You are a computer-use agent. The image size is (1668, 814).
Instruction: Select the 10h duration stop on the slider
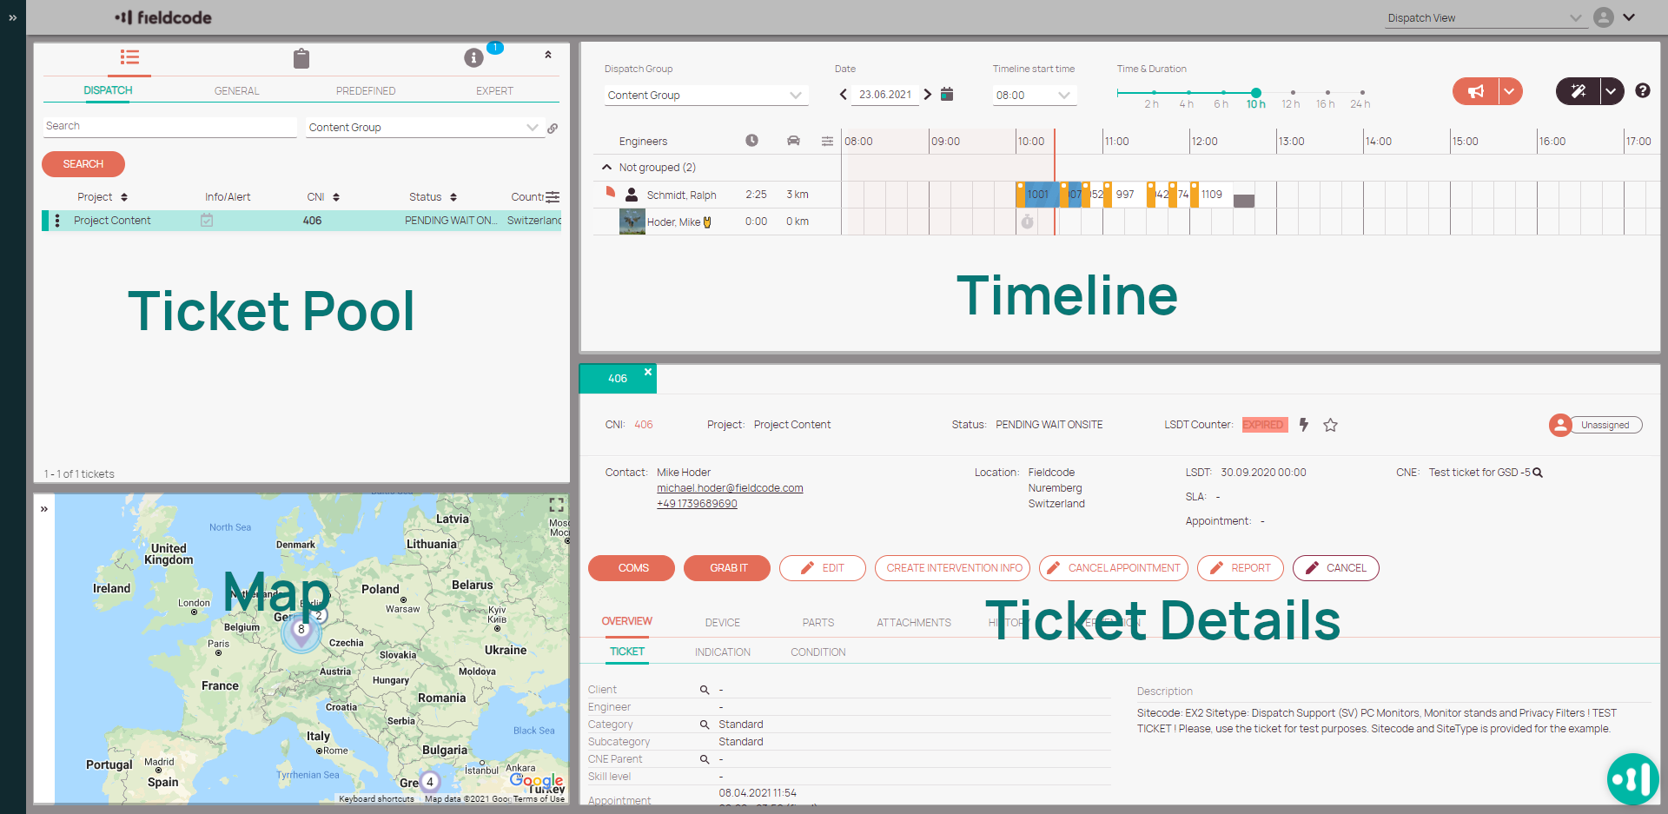[x=1256, y=93]
